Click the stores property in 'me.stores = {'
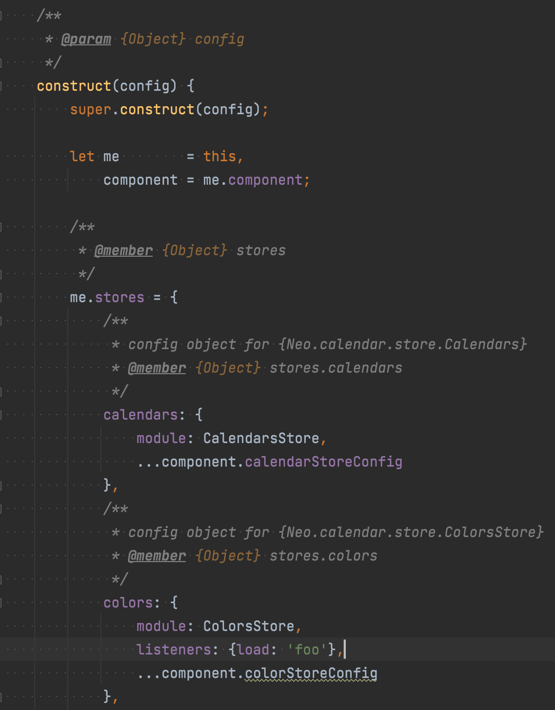 (x=120, y=297)
